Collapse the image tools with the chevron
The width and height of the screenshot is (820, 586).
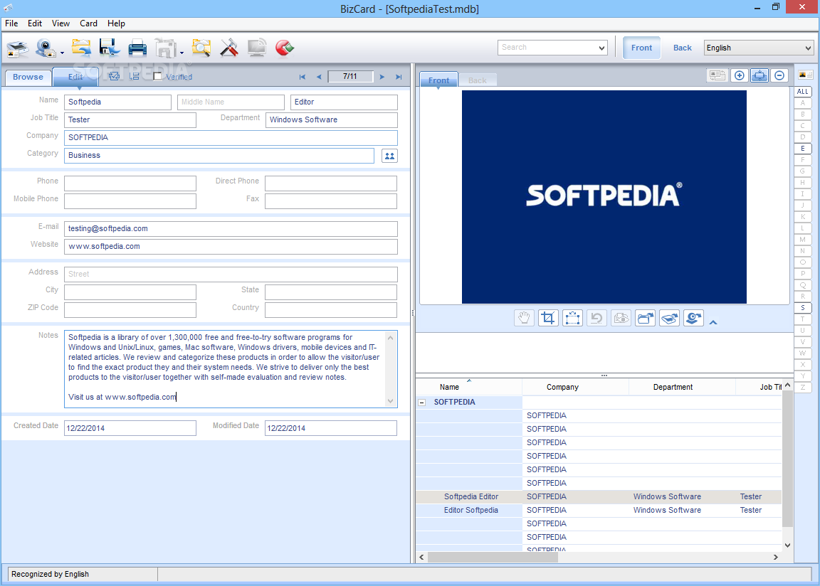tap(713, 322)
